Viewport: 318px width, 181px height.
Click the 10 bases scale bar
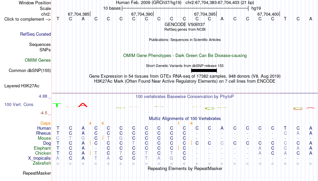[185, 8]
